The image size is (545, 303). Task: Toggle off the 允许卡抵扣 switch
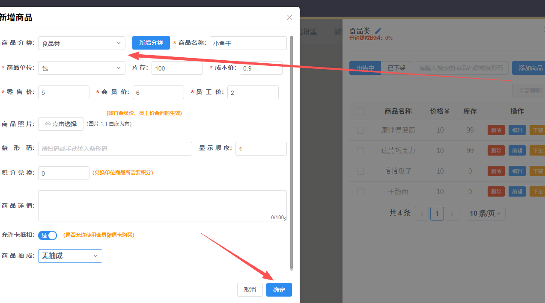(48, 235)
